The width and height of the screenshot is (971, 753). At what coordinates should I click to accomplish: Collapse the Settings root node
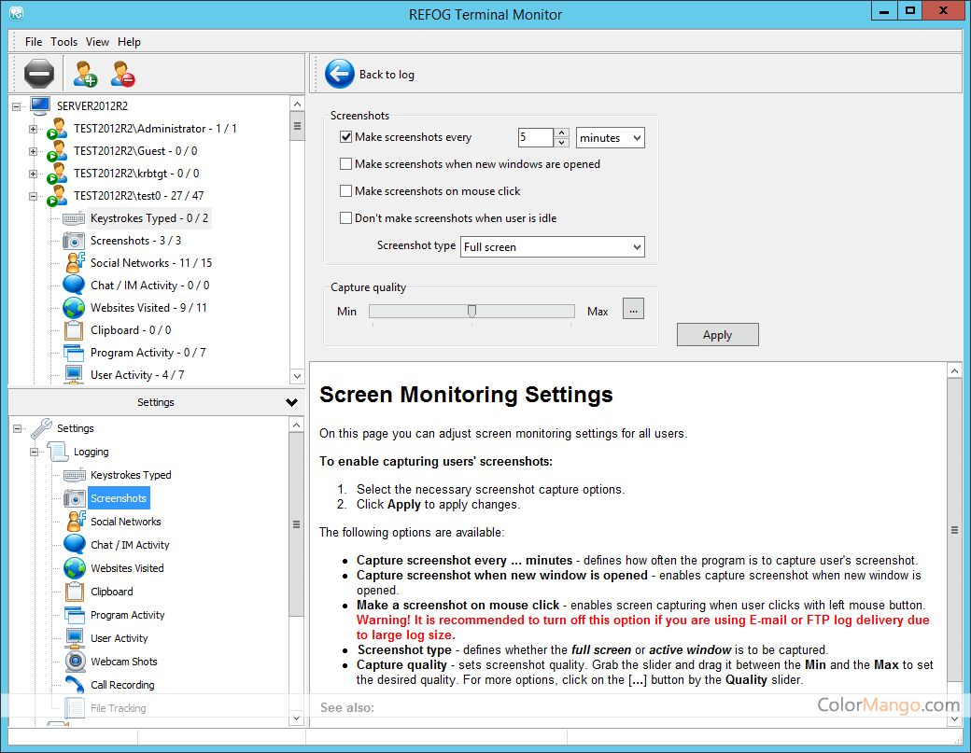[18, 428]
